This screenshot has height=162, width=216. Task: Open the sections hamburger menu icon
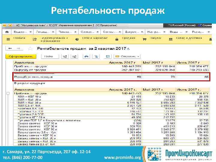tap(8, 39)
